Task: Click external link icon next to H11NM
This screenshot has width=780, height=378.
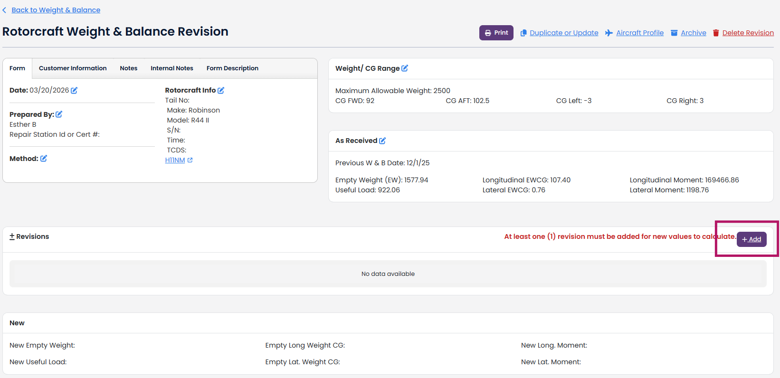Action: [190, 160]
